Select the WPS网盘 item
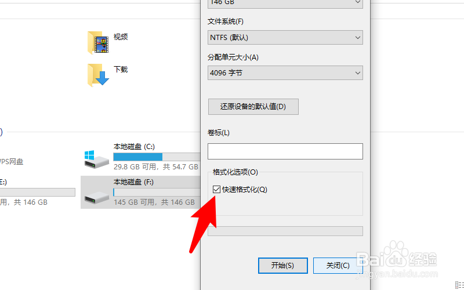Image resolution: width=464 pixels, height=290 pixels. pyautogui.click(x=11, y=162)
